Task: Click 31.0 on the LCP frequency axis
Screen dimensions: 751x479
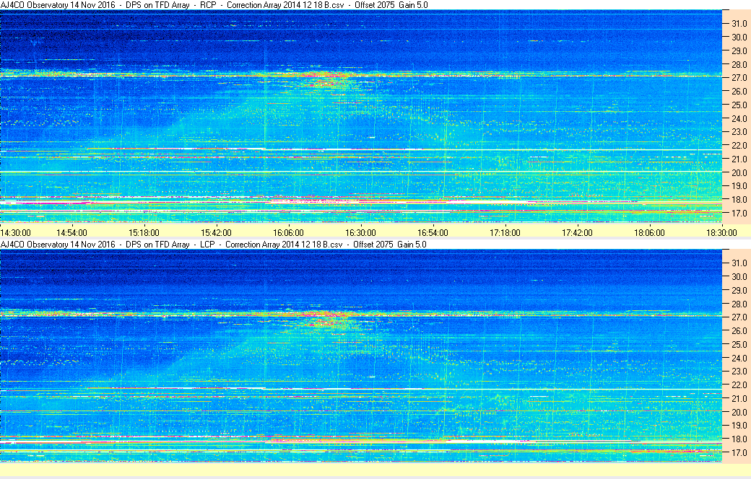Action: (739, 263)
